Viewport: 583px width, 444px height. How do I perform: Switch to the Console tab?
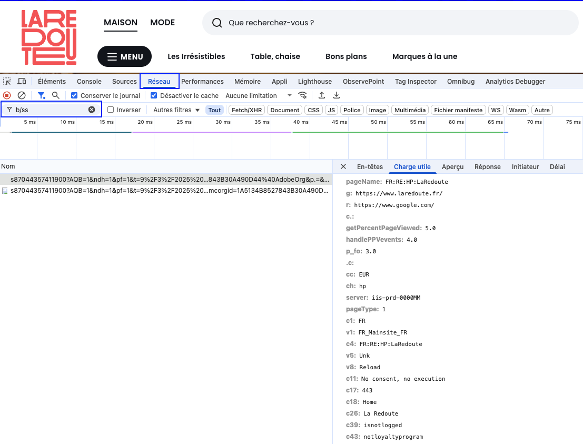click(x=89, y=82)
